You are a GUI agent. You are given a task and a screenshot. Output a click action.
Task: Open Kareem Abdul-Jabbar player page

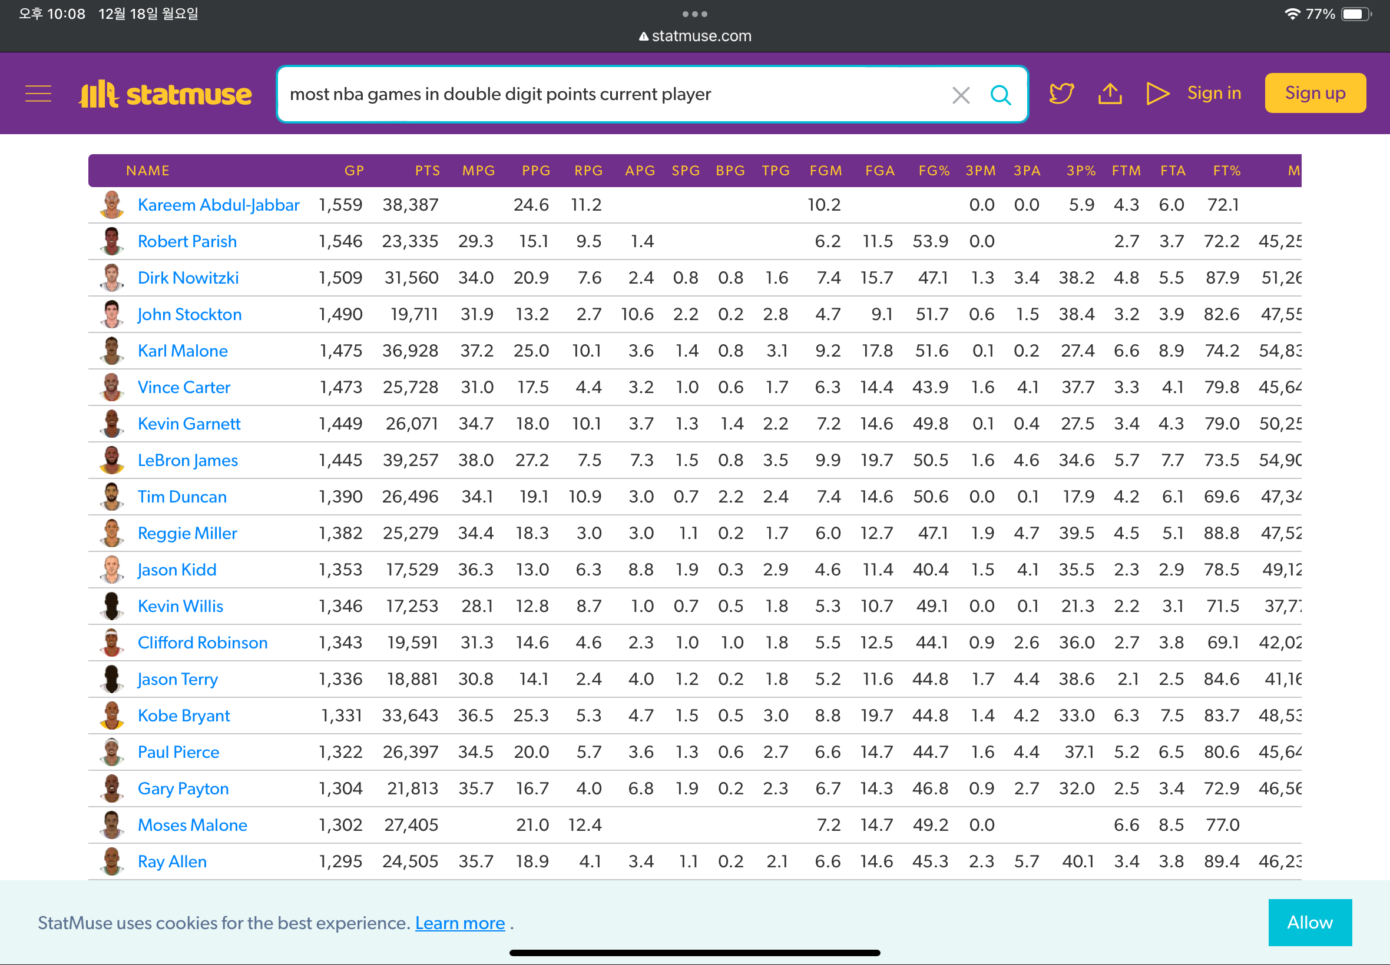pyautogui.click(x=219, y=205)
